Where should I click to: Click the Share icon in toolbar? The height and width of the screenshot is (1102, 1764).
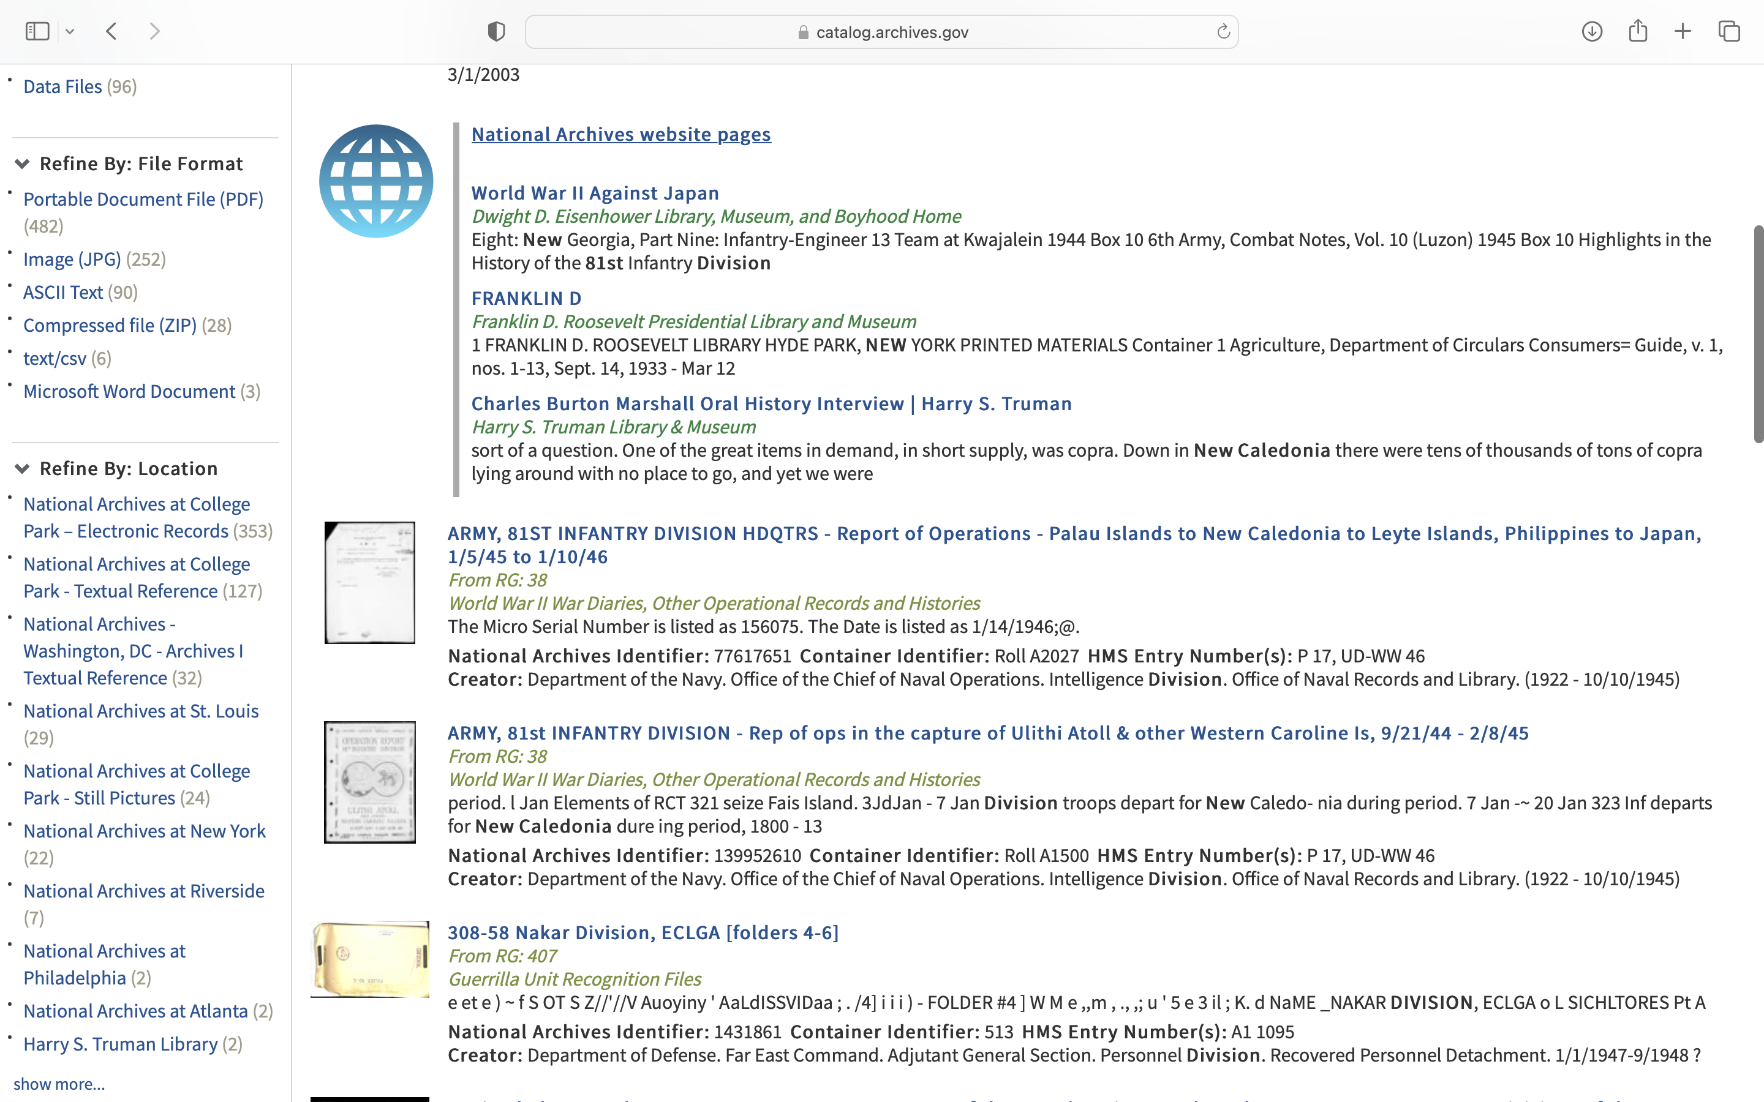coord(1637,31)
